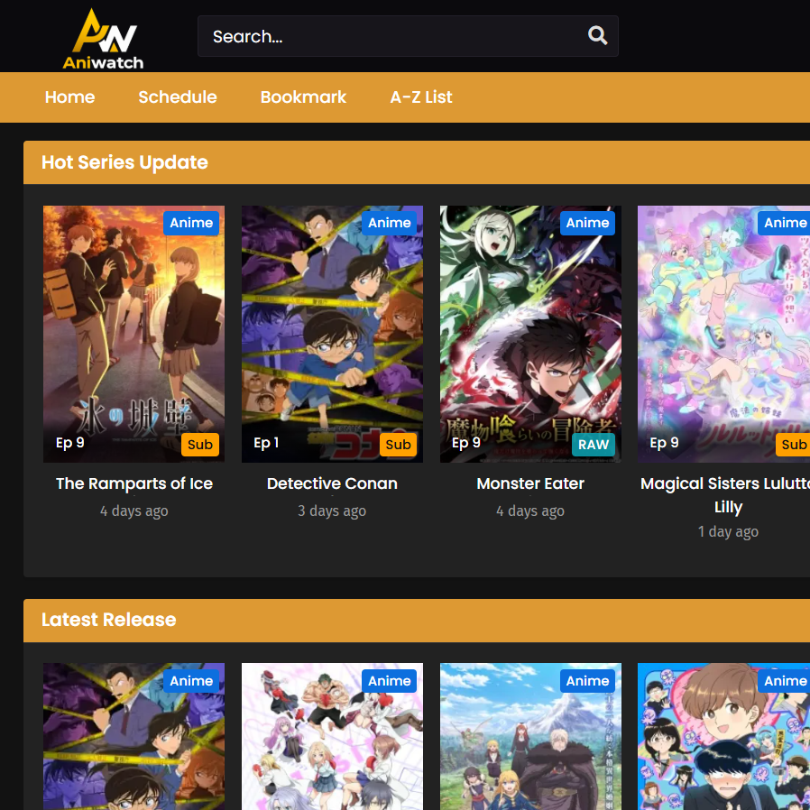Focus the Search input field

[408, 36]
